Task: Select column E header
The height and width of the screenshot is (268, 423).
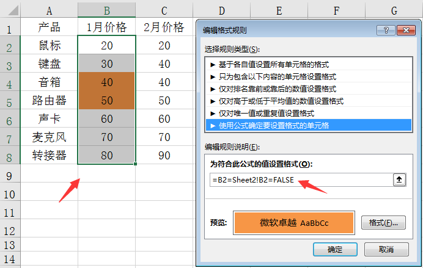Action: point(279,10)
